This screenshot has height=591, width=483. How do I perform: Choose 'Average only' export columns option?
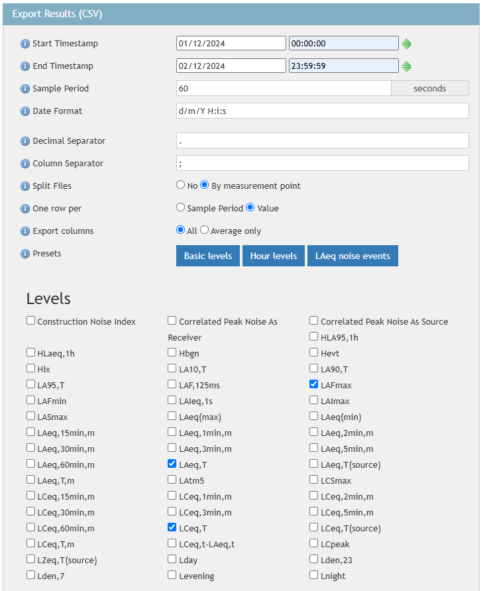coord(204,231)
